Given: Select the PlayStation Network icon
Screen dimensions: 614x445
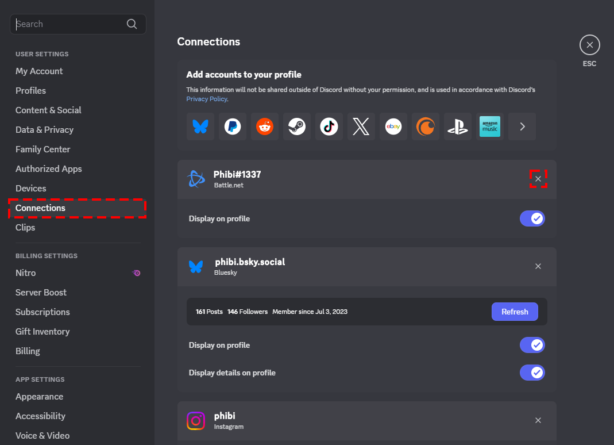Looking at the screenshot, I should click(x=457, y=126).
